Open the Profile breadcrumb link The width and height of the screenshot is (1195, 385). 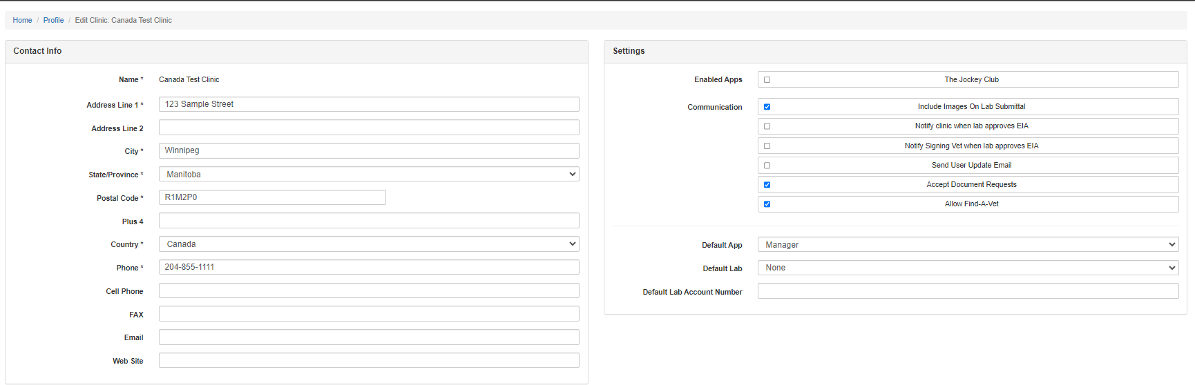(x=53, y=20)
